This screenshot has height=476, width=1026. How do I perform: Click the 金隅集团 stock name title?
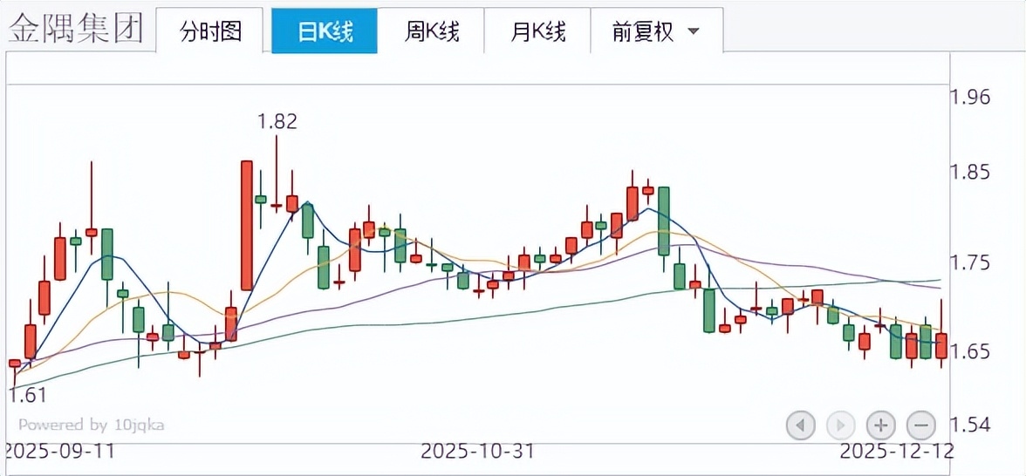tap(76, 29)
